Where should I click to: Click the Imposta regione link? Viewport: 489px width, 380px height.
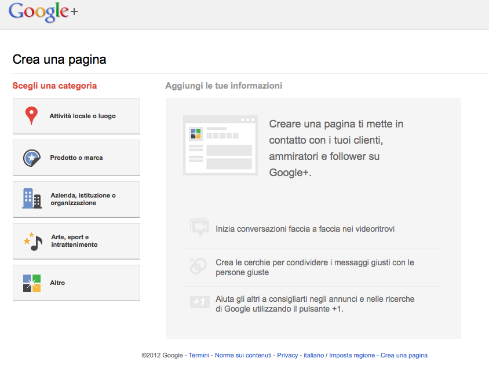click(x=352, y=355)
